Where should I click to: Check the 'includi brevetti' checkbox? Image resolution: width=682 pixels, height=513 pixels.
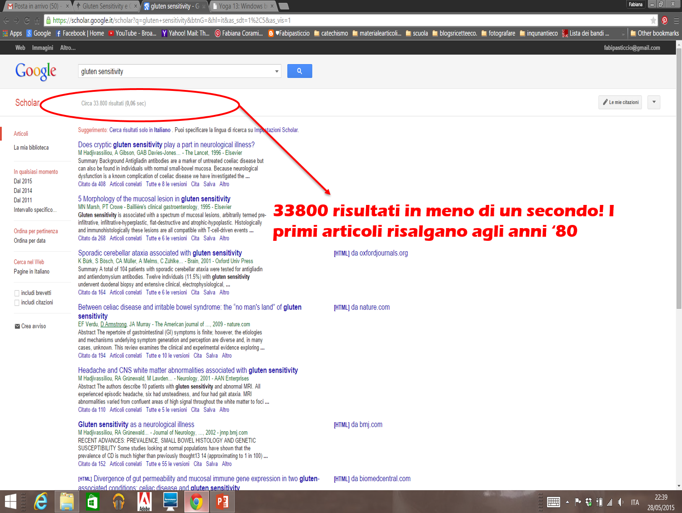click(17, 293)
